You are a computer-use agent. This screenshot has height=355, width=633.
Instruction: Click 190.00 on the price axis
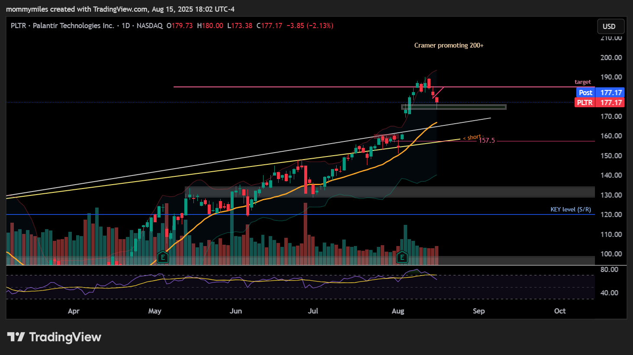coord(611,77)
